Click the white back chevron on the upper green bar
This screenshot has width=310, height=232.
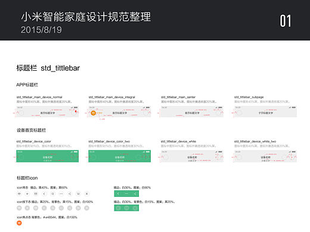118,193
